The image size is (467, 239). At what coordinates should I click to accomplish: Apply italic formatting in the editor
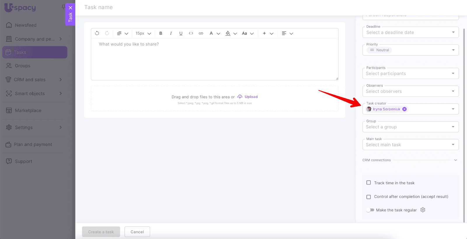click(x=171, y=33)
